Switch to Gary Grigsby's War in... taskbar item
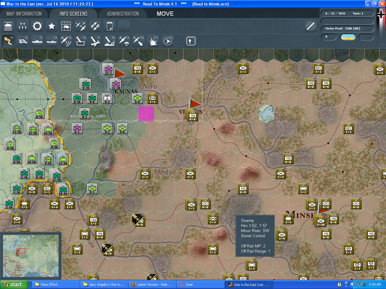 click(x=104, y=284)
